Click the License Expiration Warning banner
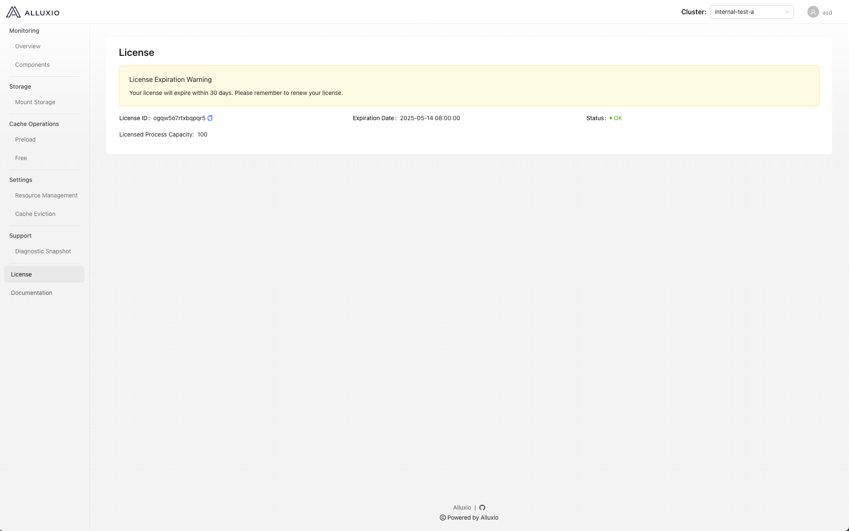849x531 pixels. (x=469, y=86)
